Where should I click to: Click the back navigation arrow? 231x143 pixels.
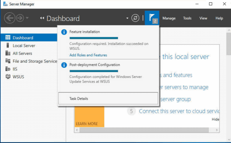(10, 18)
